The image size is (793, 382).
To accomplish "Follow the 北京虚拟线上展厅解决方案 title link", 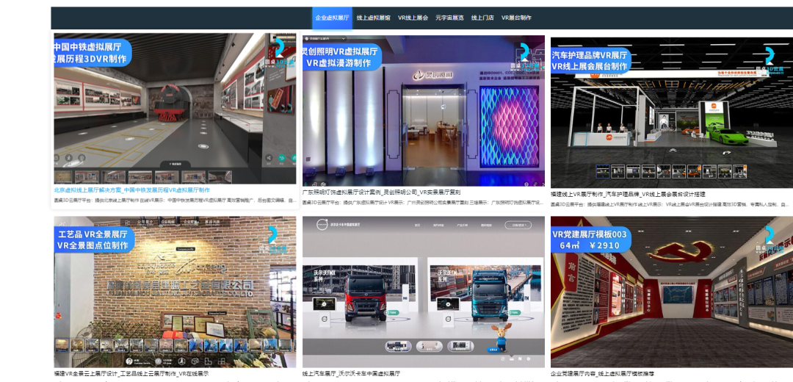I will [x=132, y=190].
